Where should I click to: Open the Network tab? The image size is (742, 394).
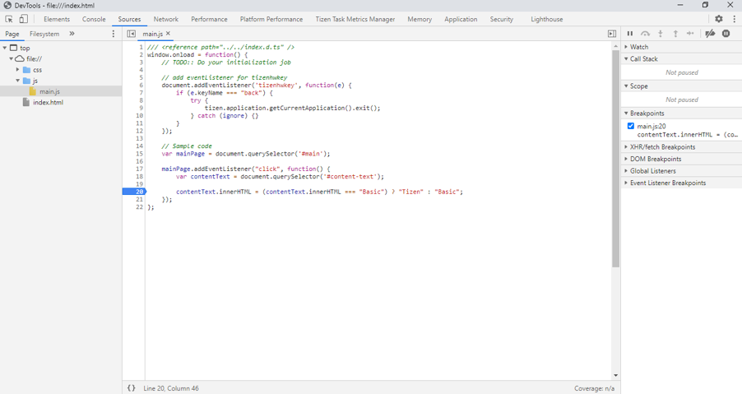(x=165, y=19)
